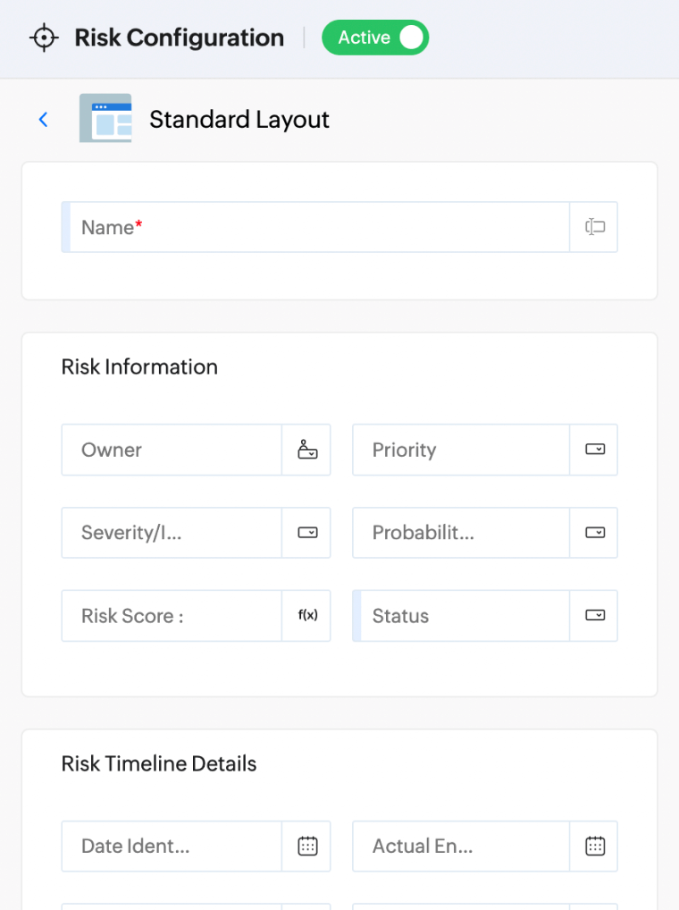The image size is (679, 910).
Task: Click the dropdown icon beside Severity/Impact
Action: pos(306,532)
